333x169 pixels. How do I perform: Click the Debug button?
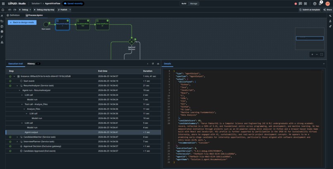24,10
